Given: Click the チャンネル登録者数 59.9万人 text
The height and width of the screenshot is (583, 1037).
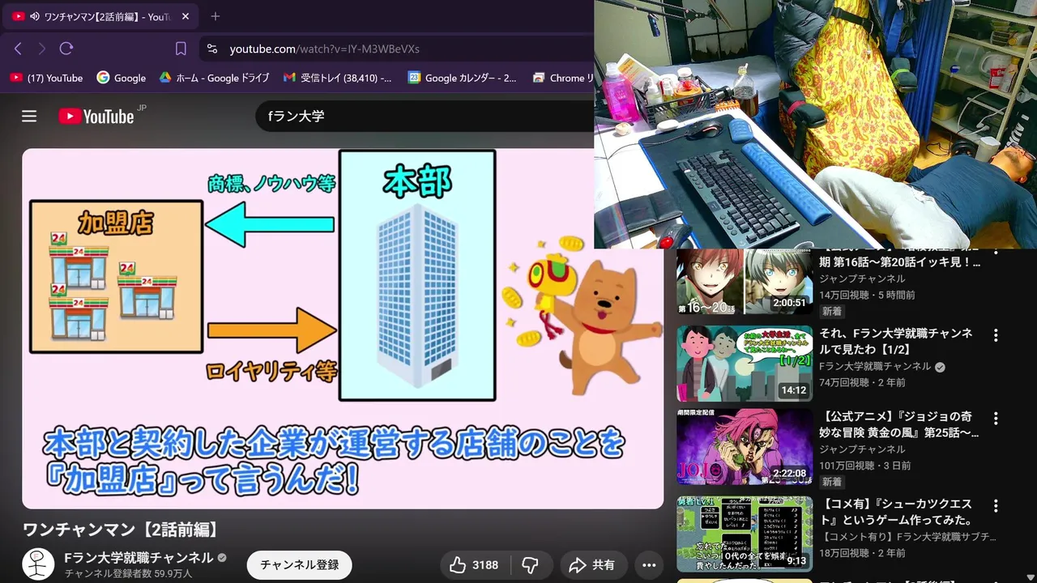Looking at the screenshot, I should click(x=129, y=573).
